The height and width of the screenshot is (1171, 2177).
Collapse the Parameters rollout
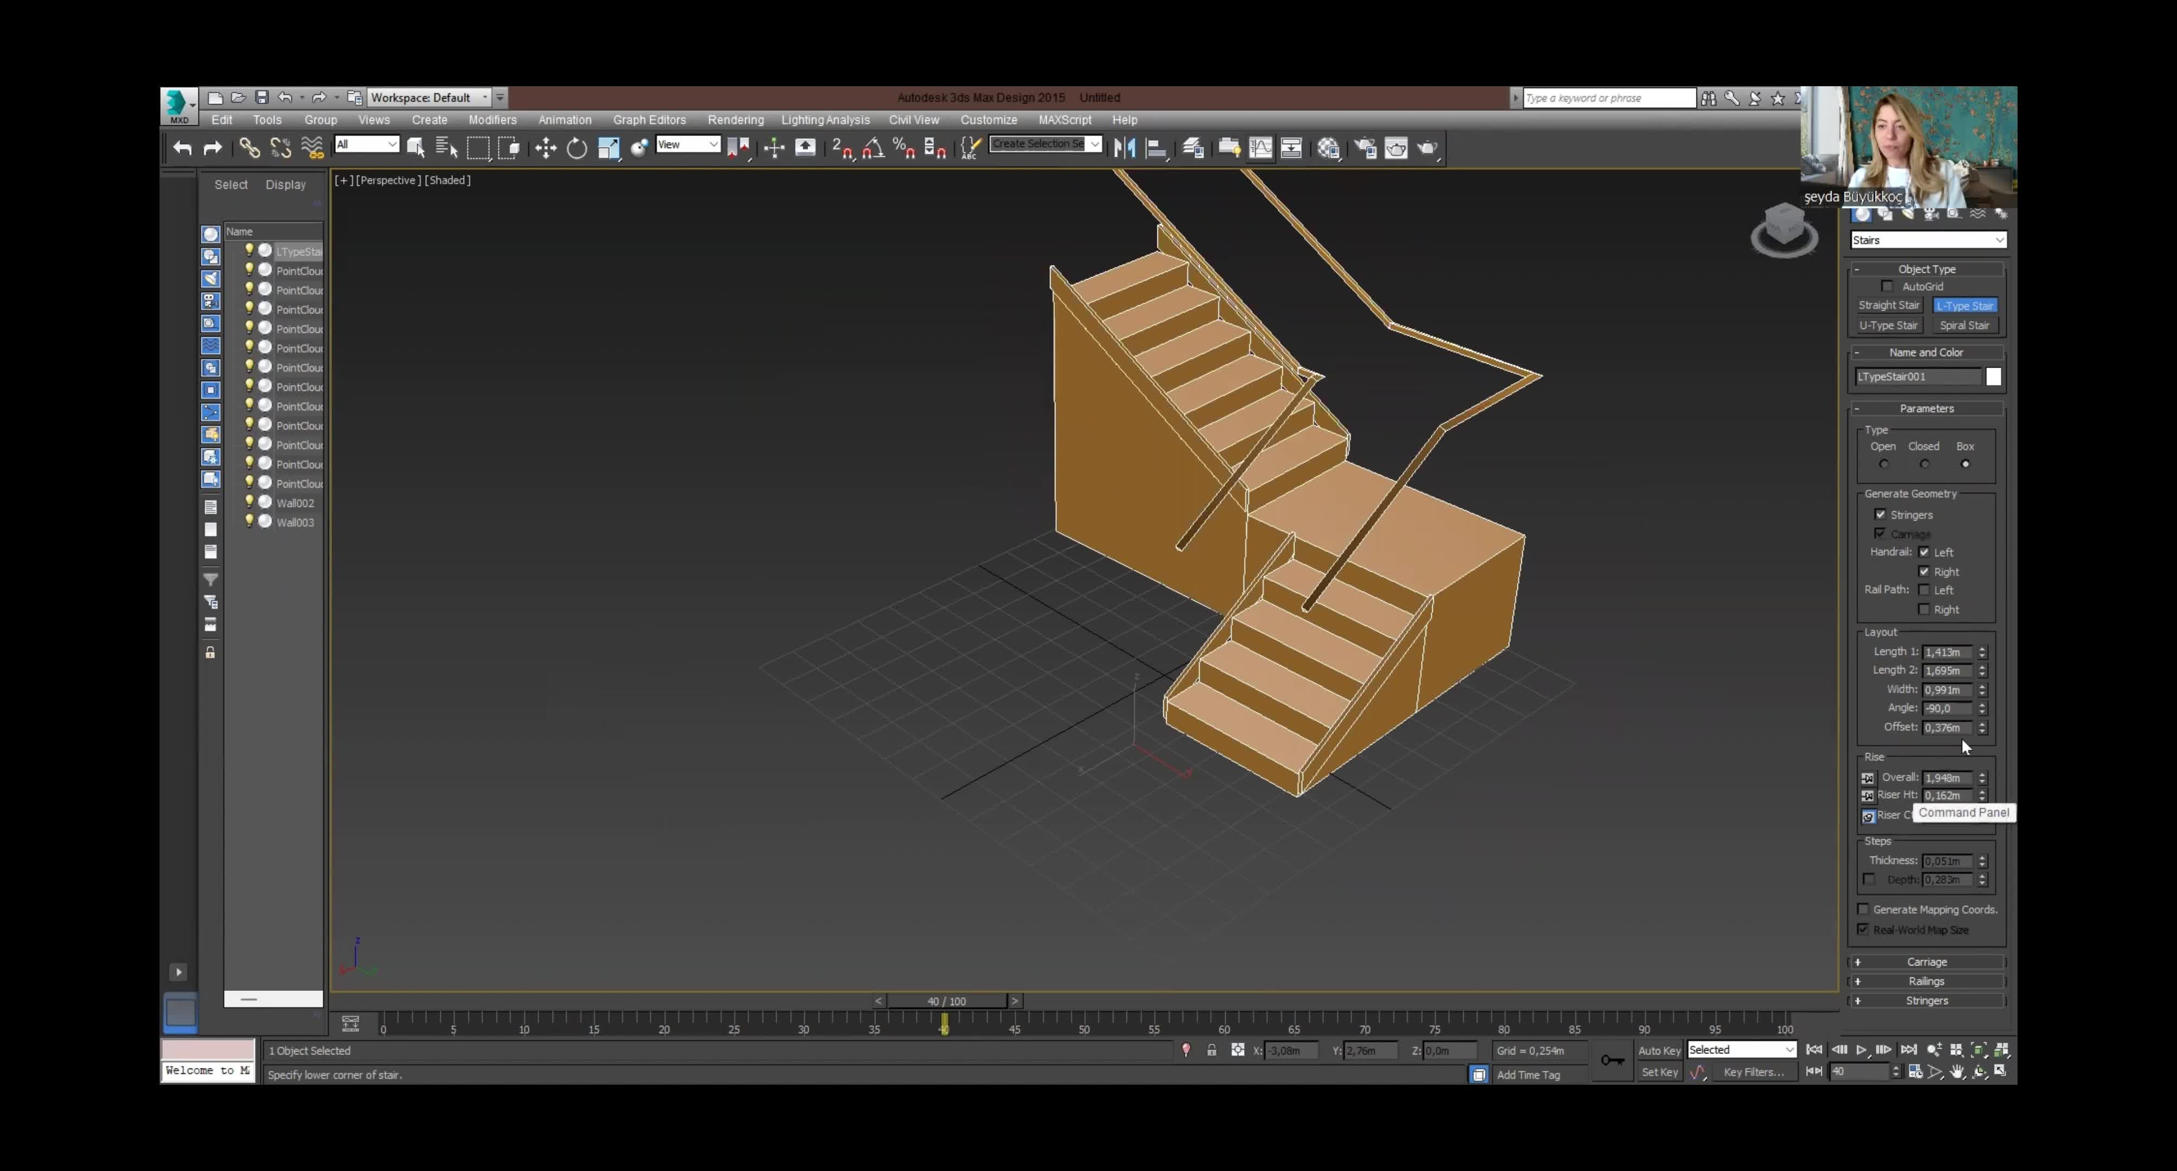tap(1927, 408)
